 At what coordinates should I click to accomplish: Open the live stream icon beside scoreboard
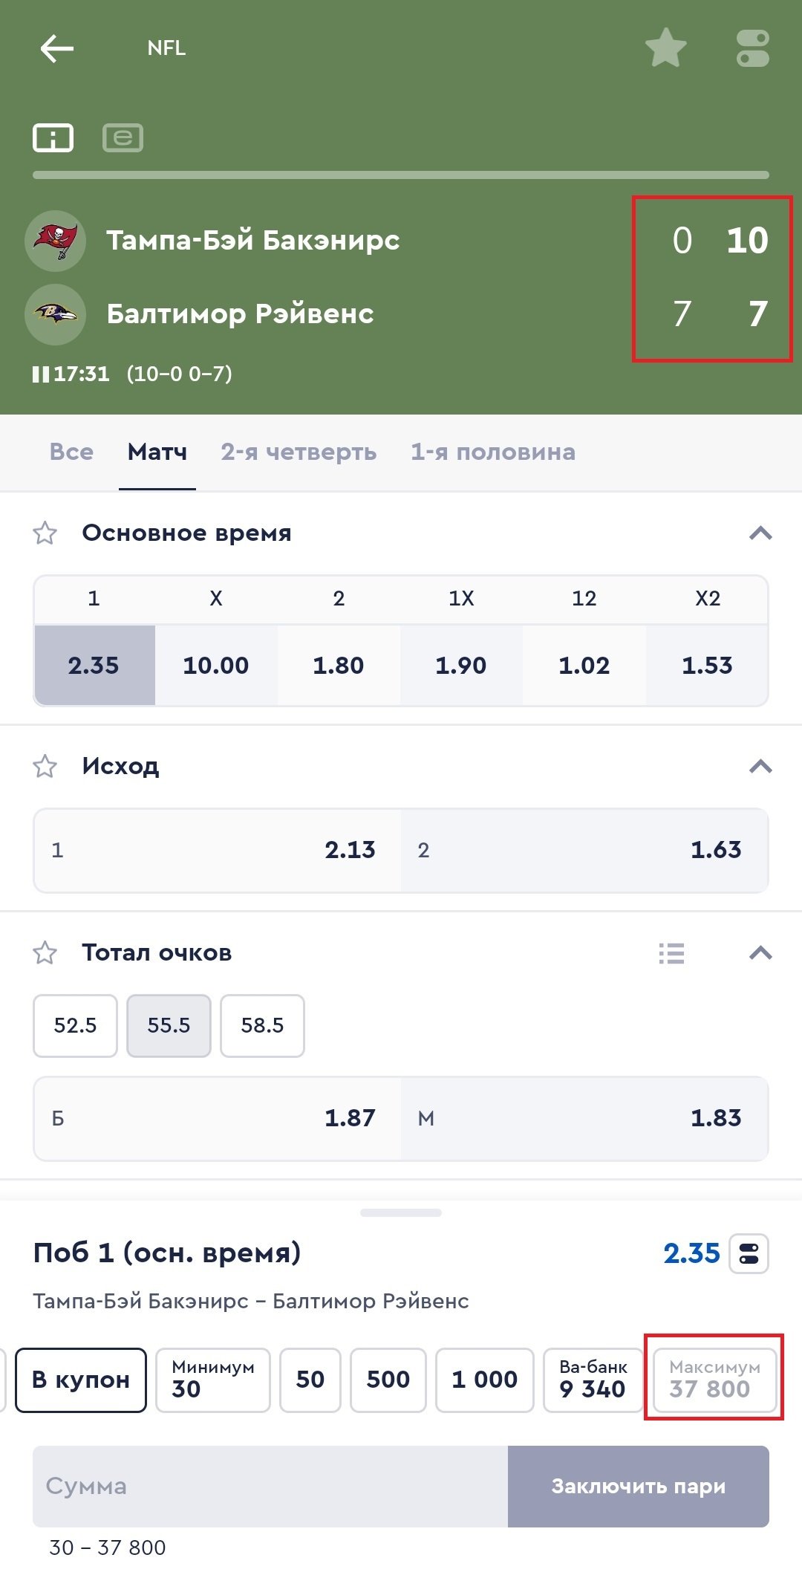point(123,138)
